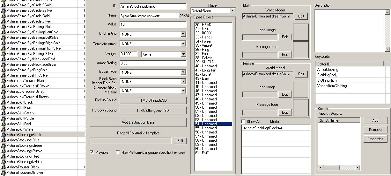Select the AsharaSkirtRed armor icon

4,124
